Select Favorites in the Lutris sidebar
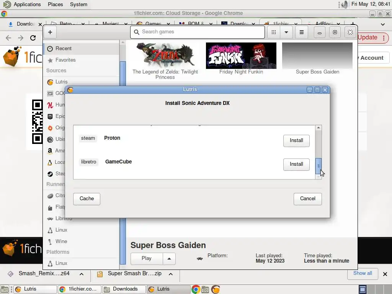This screenshot has width=392, height=294. pyautogui.click(x=81, y=60)
